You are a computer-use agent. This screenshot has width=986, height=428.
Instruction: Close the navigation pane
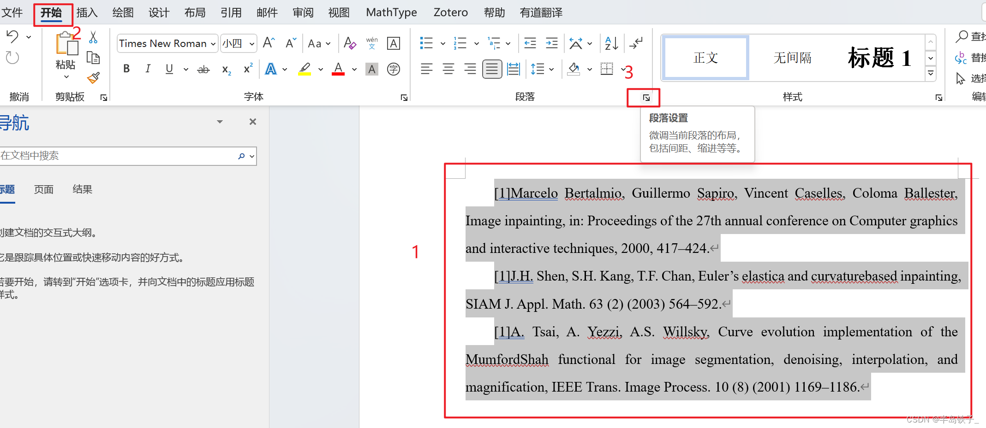[x=253, y=122]
